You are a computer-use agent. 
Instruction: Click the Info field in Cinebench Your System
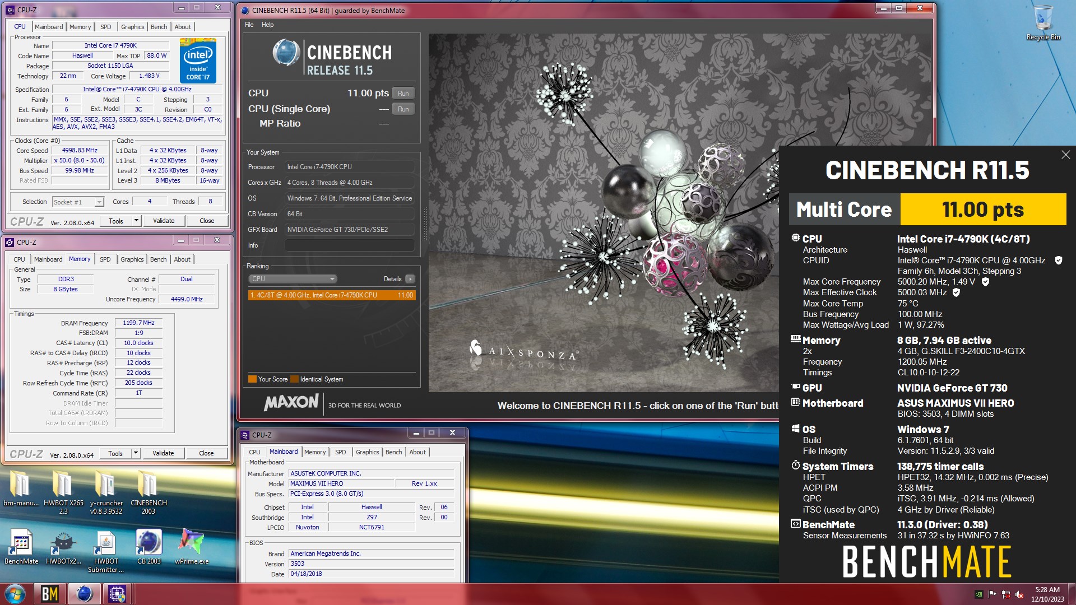point(350,245)
